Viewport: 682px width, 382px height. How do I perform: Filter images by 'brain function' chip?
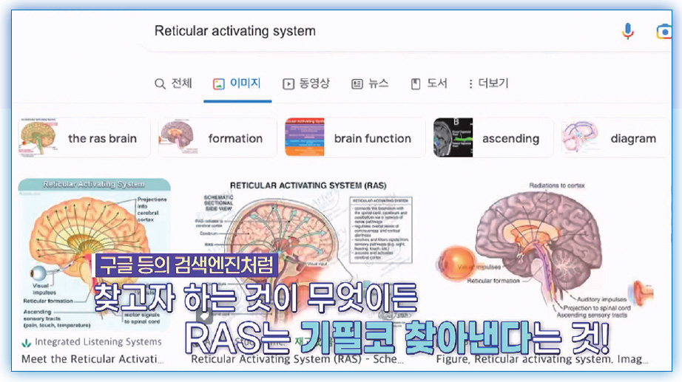355,138
